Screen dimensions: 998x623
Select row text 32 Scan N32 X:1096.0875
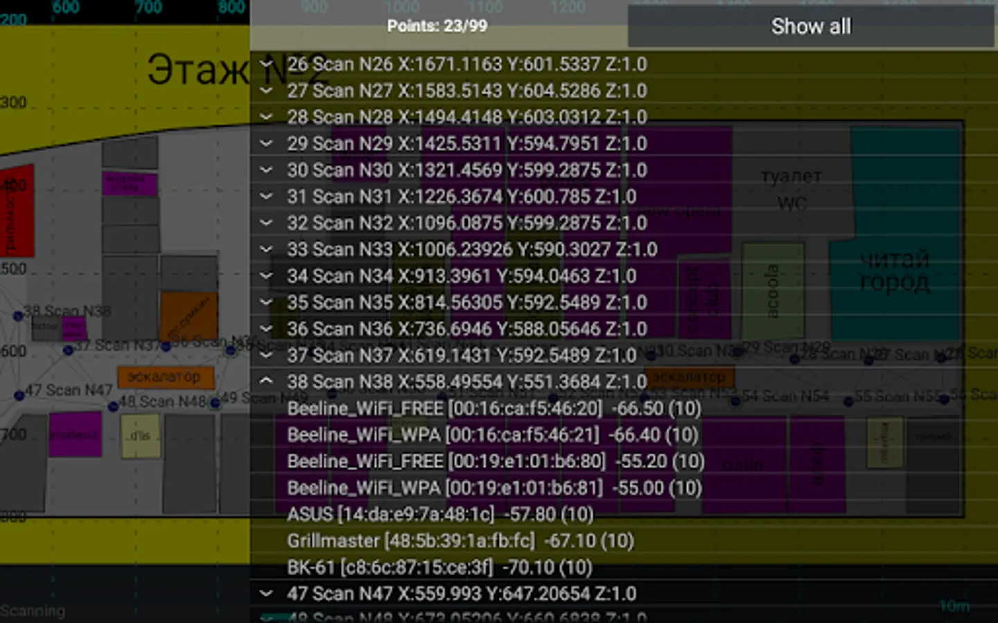pos(467,222)
